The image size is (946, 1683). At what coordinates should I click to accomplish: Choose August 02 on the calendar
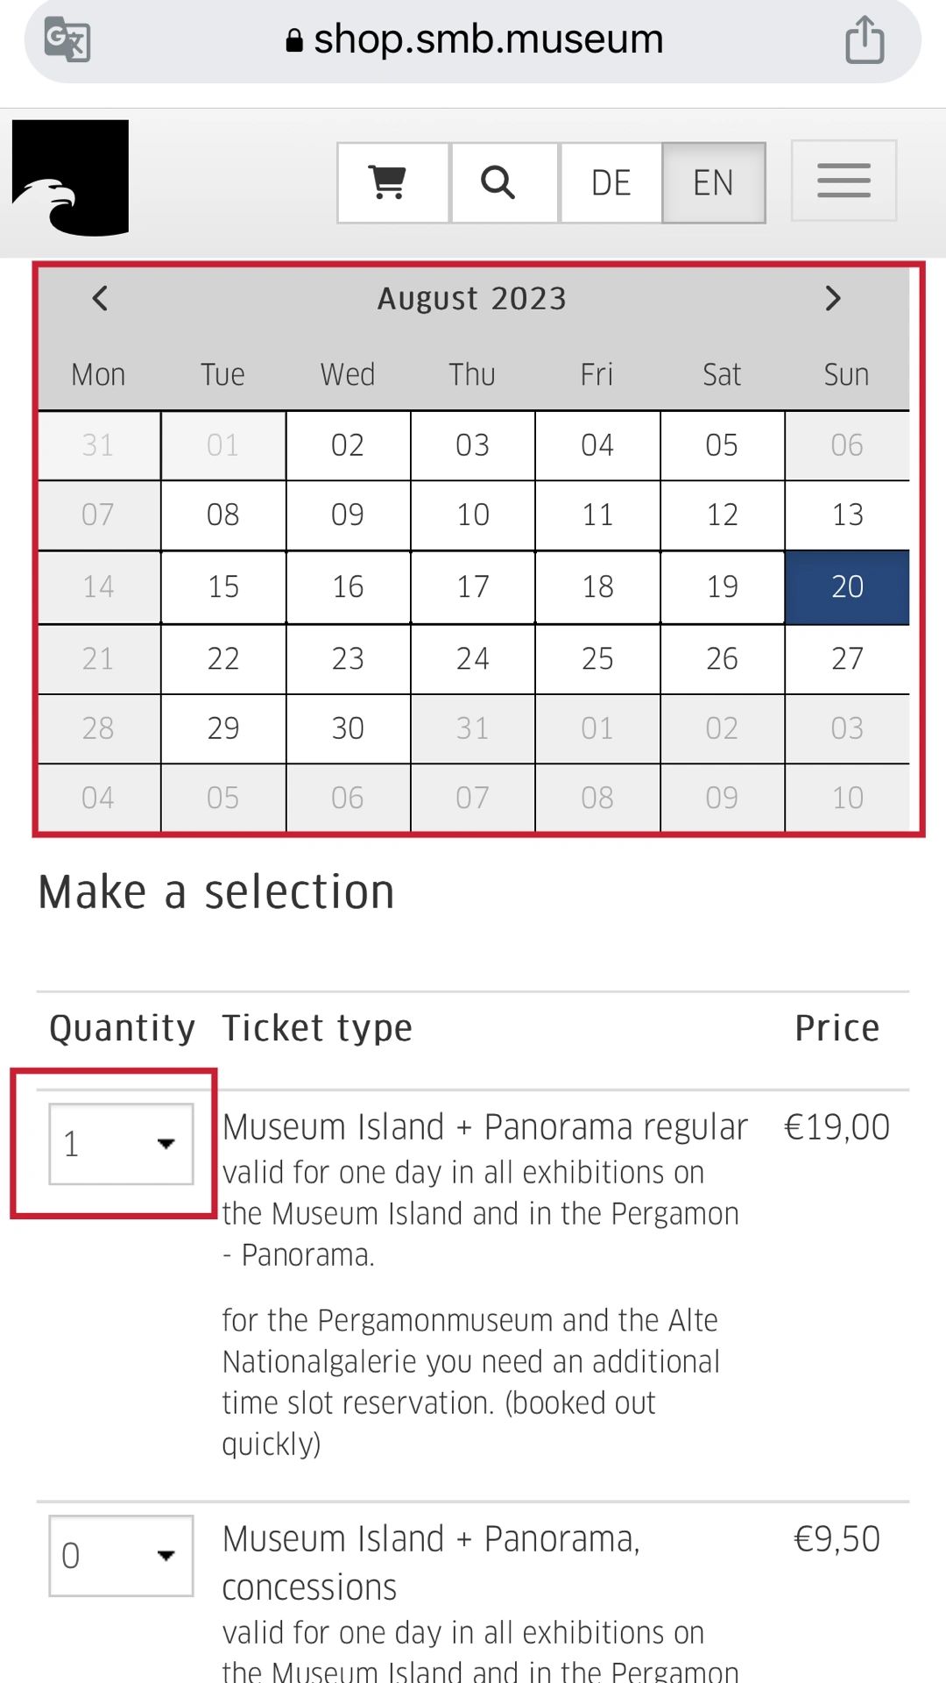pos(348,445)
